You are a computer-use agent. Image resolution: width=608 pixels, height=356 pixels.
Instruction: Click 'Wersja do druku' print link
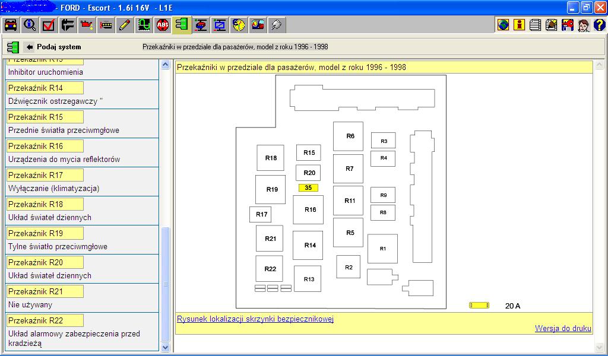coord(562,329)
